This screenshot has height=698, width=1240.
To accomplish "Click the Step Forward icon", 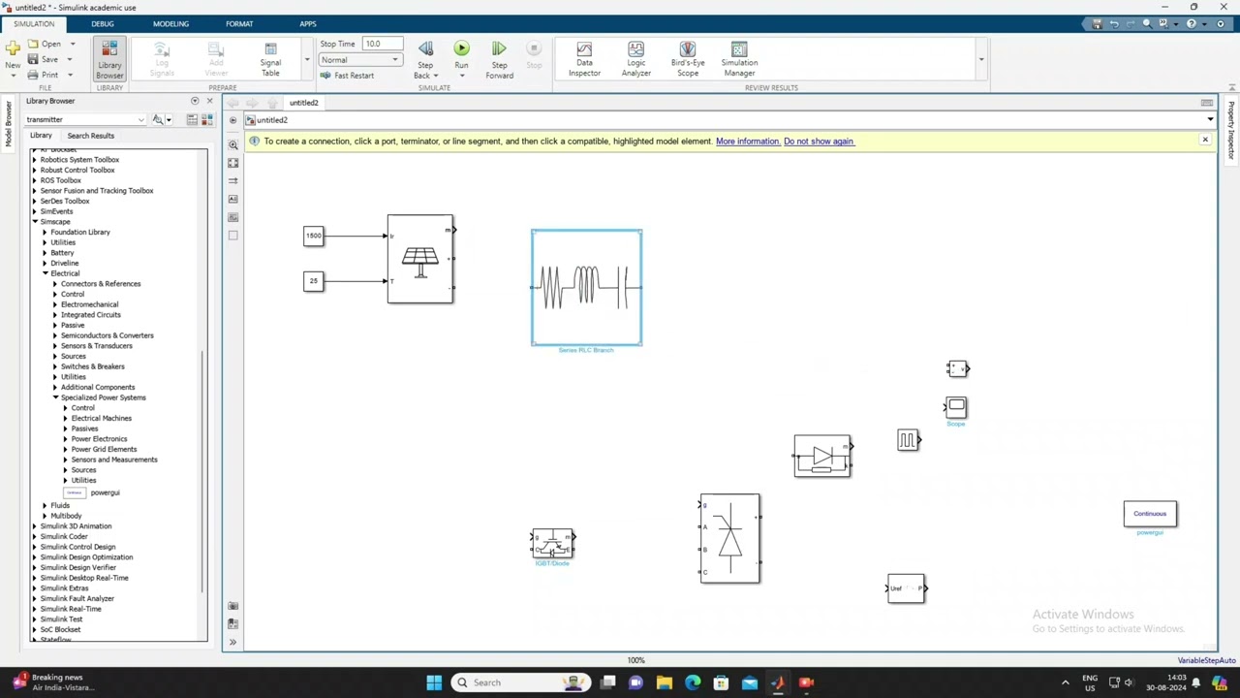I will click(x=499, y=49).
